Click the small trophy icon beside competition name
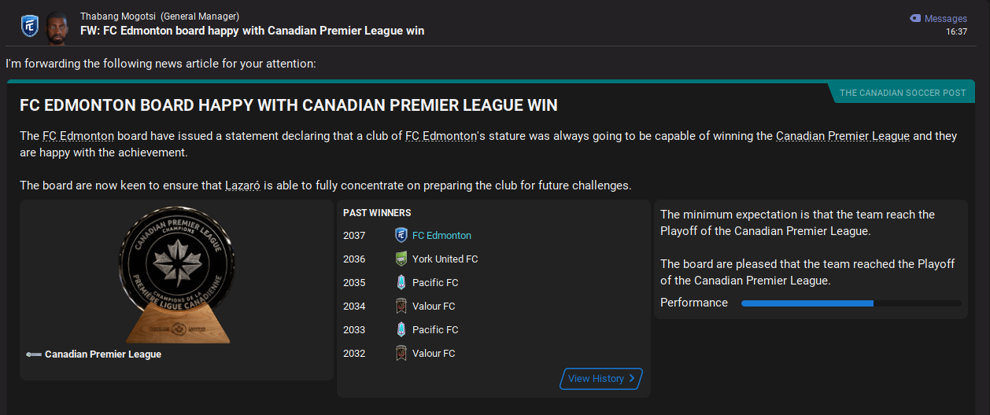 point(33,354)
